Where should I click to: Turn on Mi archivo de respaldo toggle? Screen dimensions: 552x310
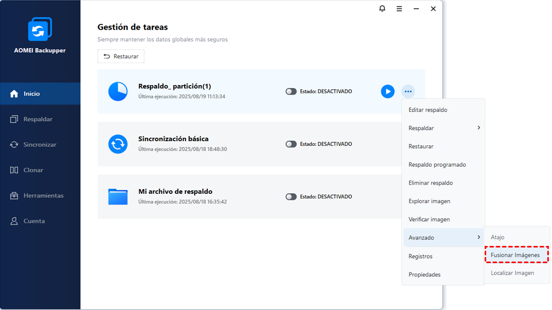tap(291, 197)
